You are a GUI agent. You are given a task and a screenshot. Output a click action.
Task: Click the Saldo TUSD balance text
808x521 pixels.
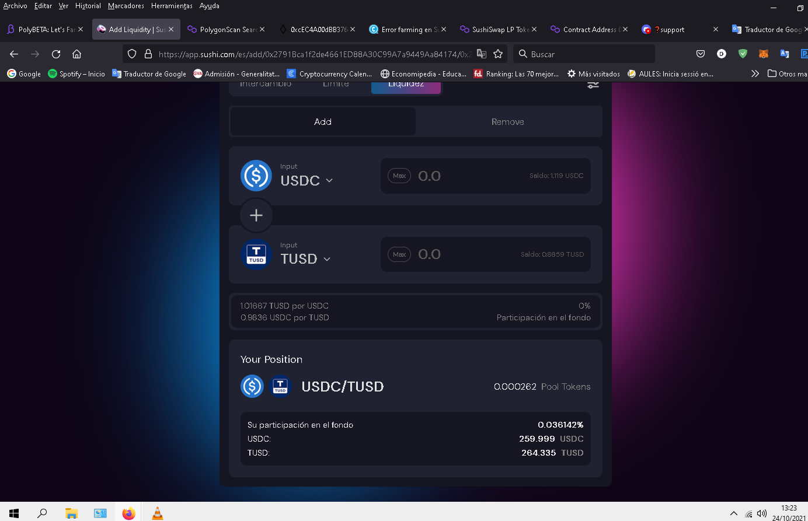coord(552,254)
